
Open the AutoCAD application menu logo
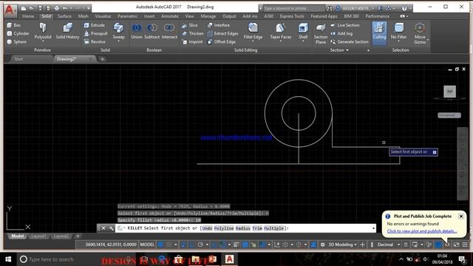tap(10, 10)
